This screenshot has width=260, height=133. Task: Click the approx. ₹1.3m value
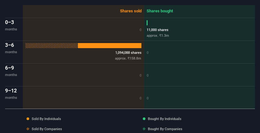tap(158, 35)
